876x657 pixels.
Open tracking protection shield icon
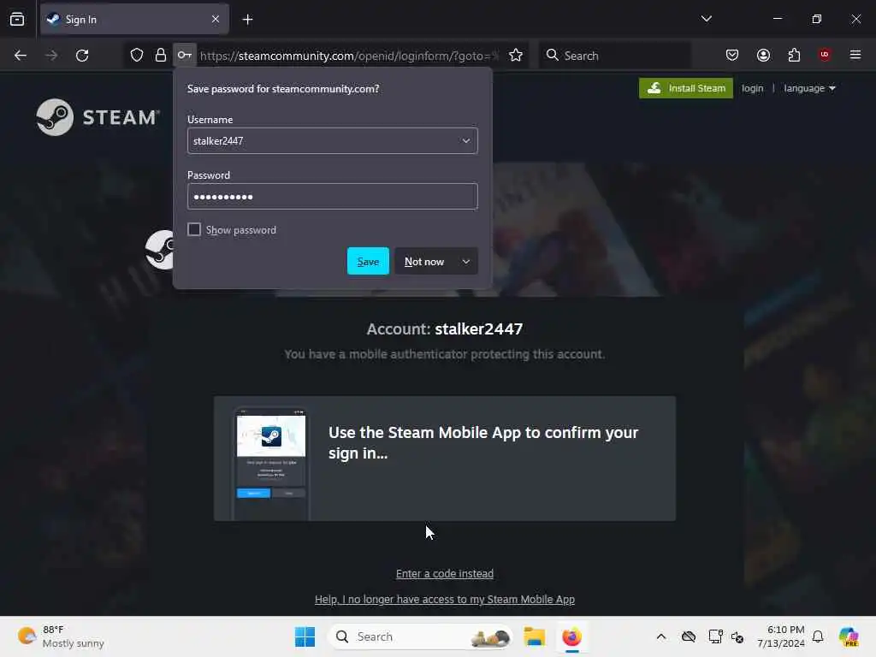tap(137, 55)
